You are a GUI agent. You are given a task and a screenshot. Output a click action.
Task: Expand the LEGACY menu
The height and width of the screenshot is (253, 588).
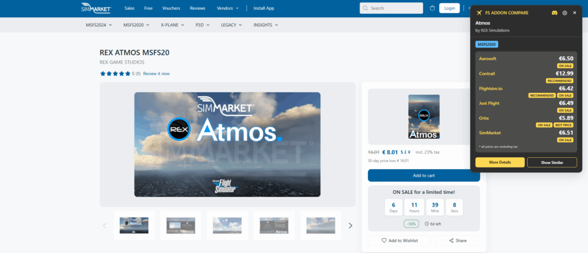pos(231,25)
